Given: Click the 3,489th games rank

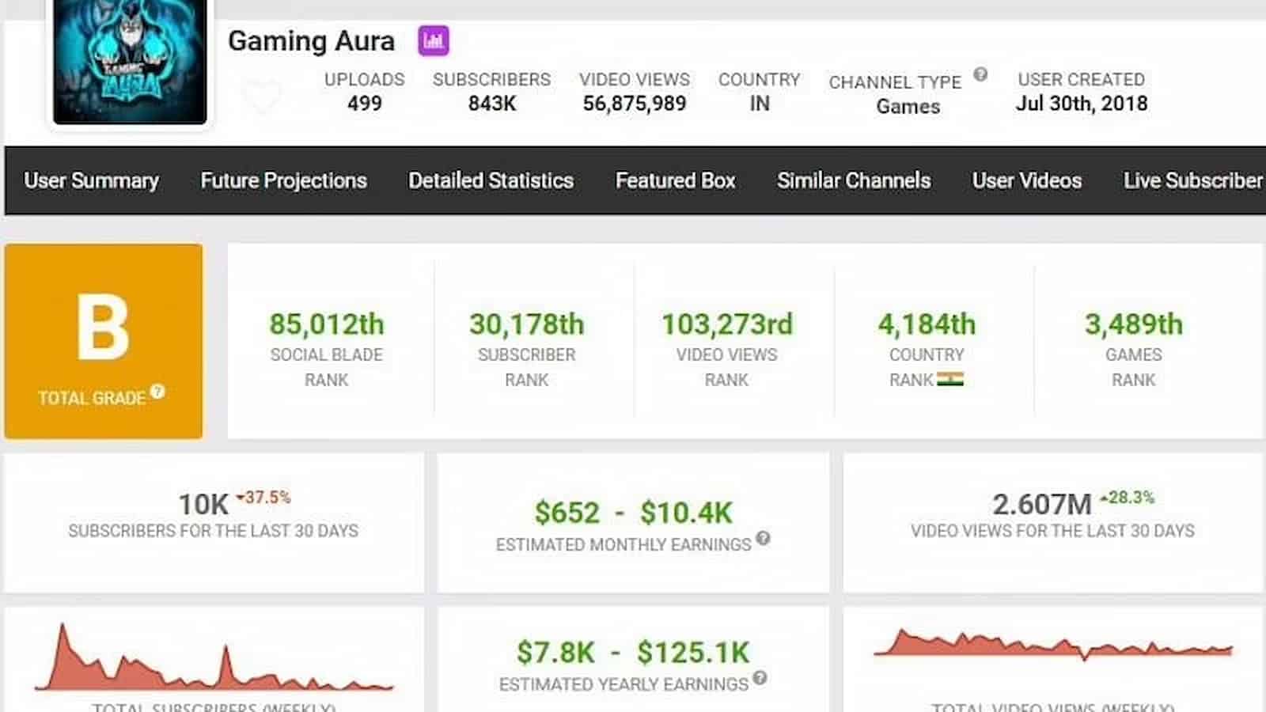Looking at the screenshot, I should [x=1133, y=324].
